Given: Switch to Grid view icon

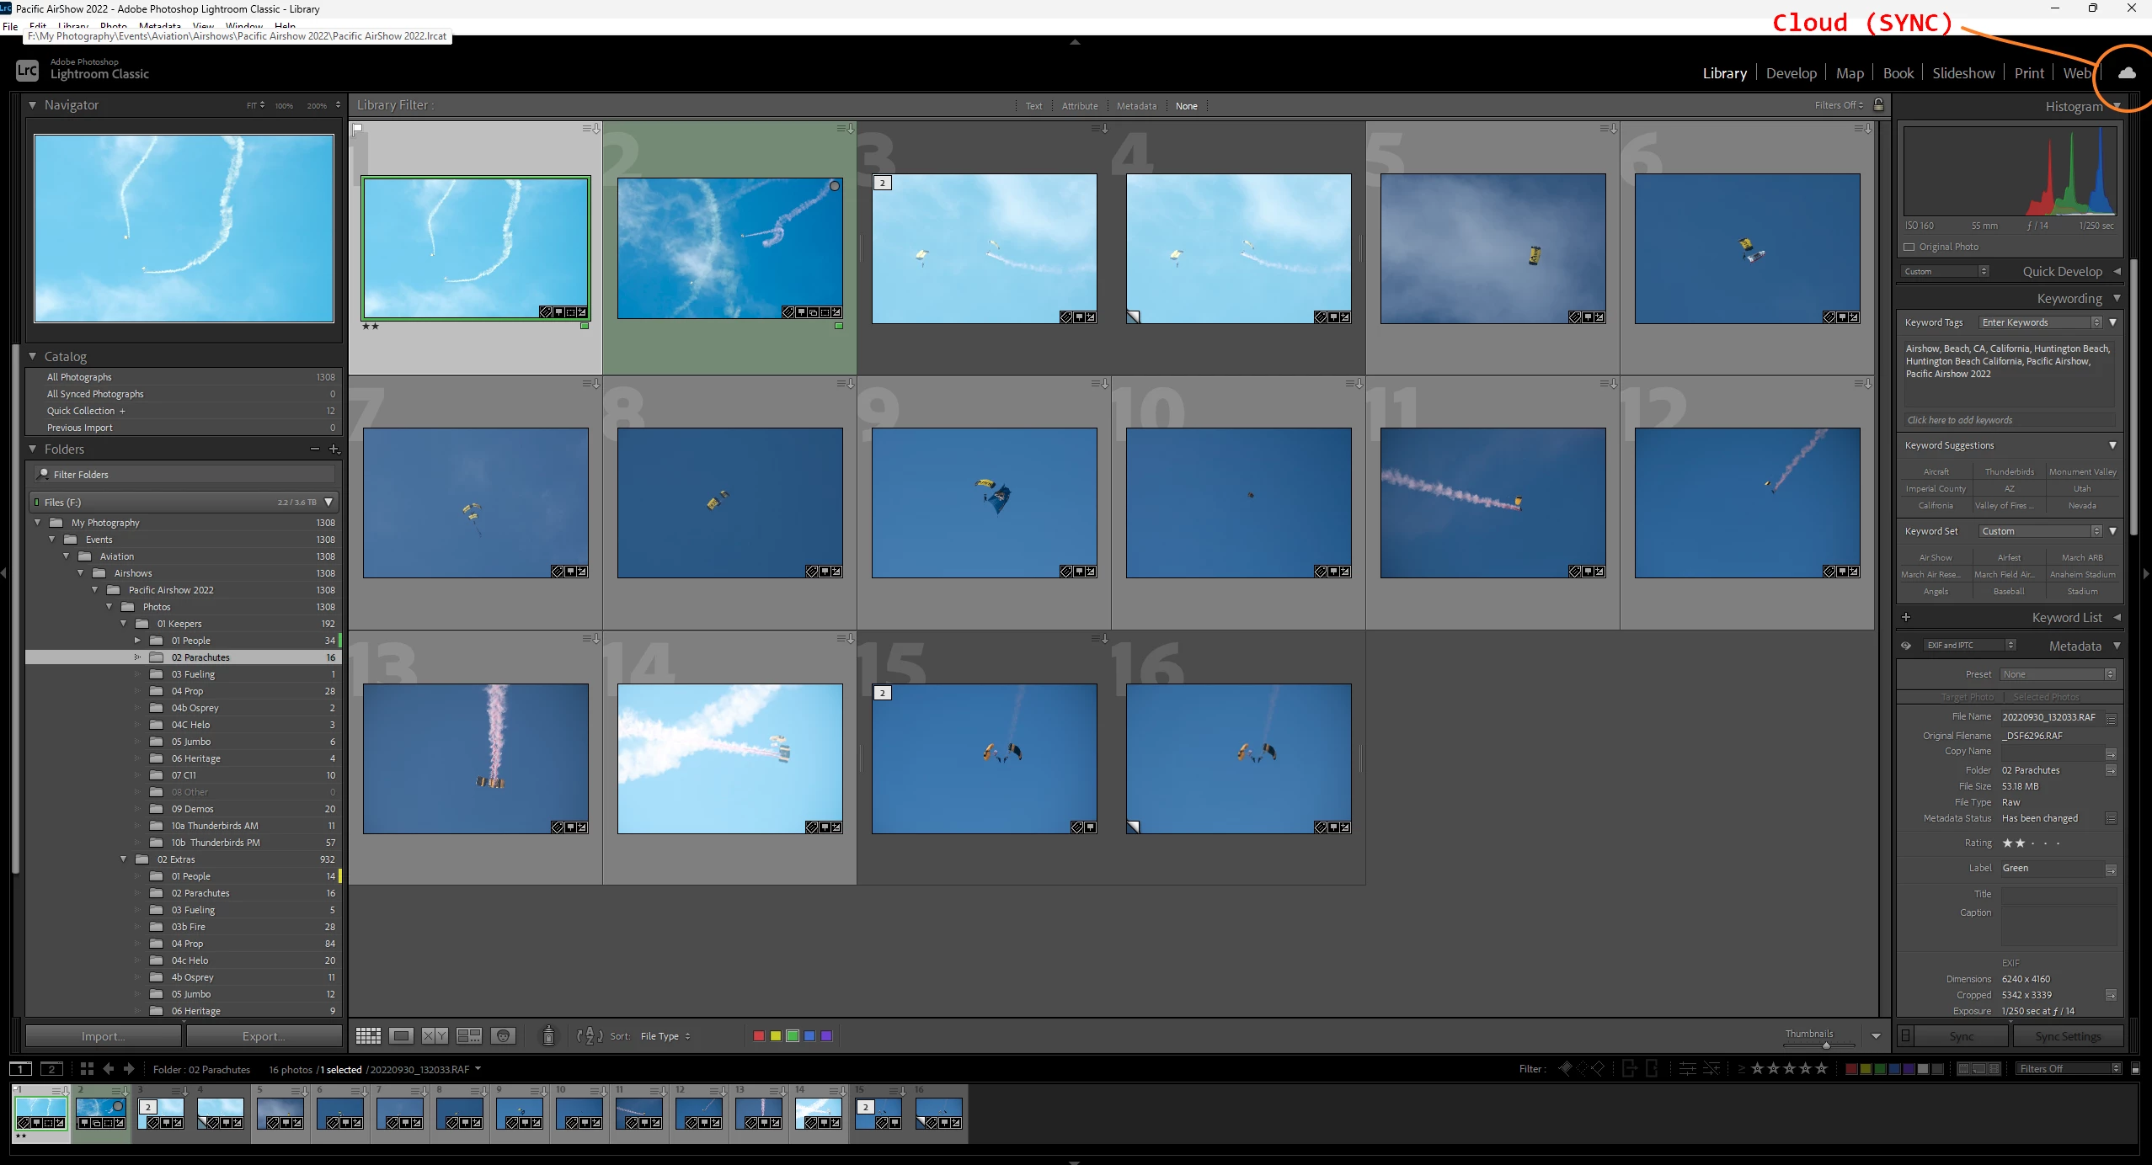Looking at the screenshot, I should point(368,1035).
